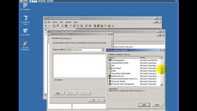
Task: Open Help menu in Active Directory window
Action: [75, 22]
